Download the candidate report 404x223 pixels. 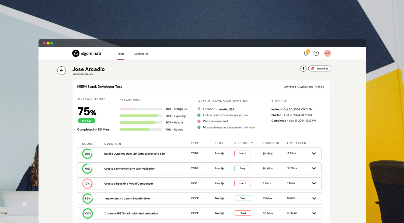pos(320,69)
